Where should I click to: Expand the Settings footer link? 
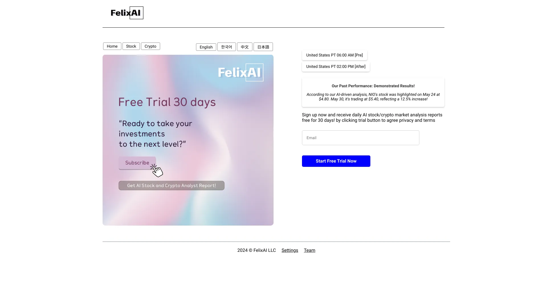[290, 250]
